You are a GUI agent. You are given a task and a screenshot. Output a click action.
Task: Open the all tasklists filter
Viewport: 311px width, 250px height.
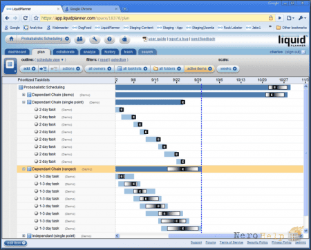click(x=133, y=68)
